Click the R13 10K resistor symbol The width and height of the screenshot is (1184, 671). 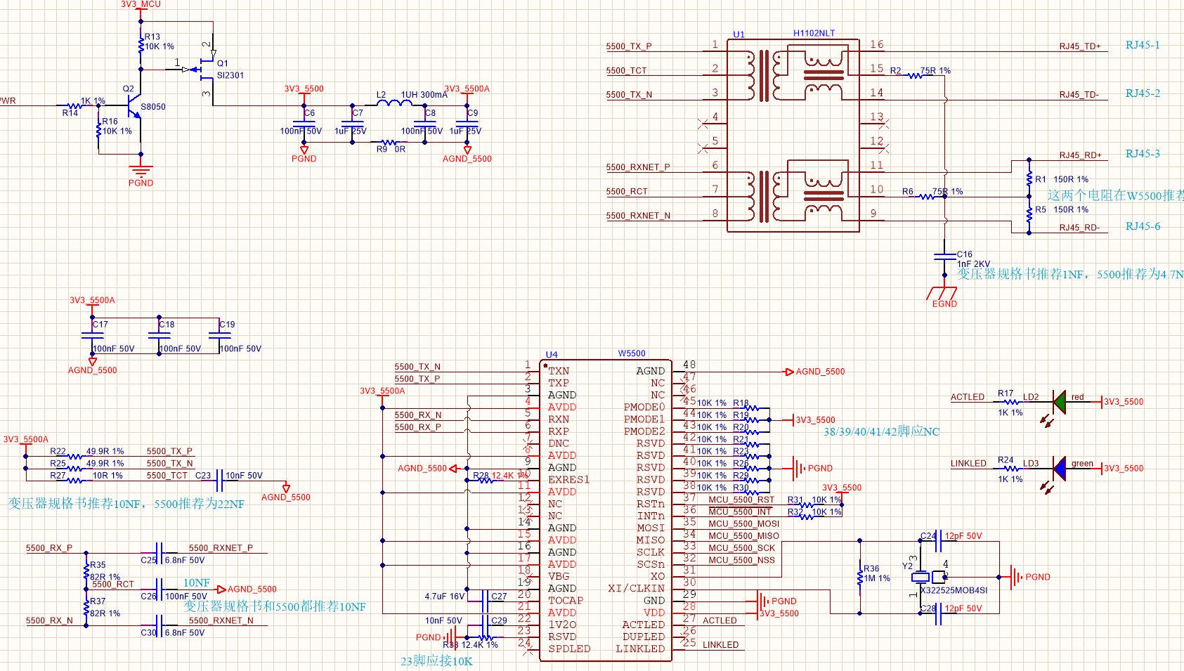[141, 45]
